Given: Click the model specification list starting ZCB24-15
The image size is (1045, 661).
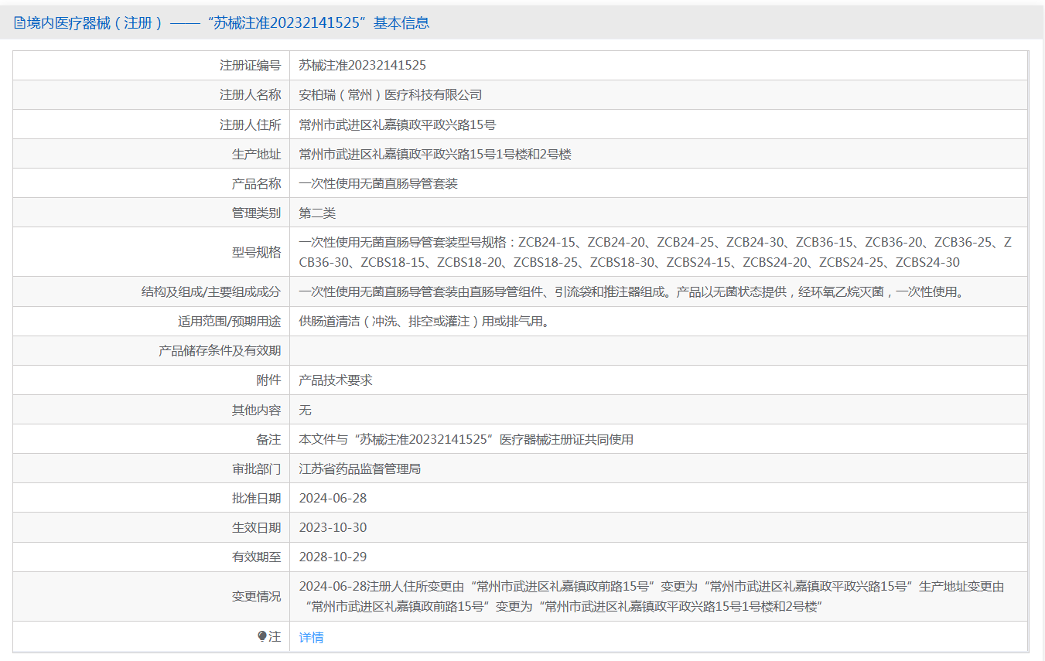Looking at the screenshot, I should [x=655, y=252].
